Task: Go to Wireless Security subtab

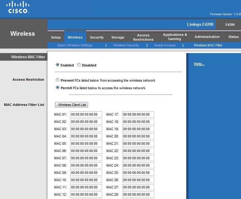Action: tap(126, 45)
